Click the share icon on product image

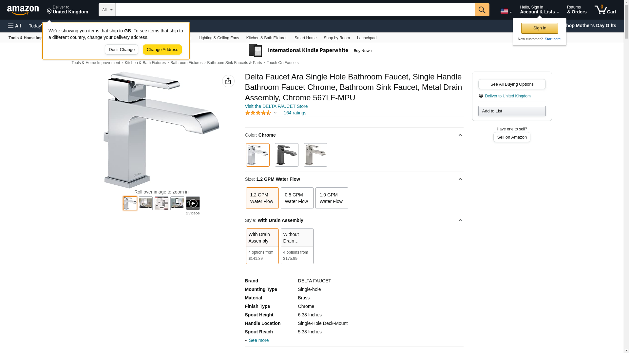[x=228, y=81]
